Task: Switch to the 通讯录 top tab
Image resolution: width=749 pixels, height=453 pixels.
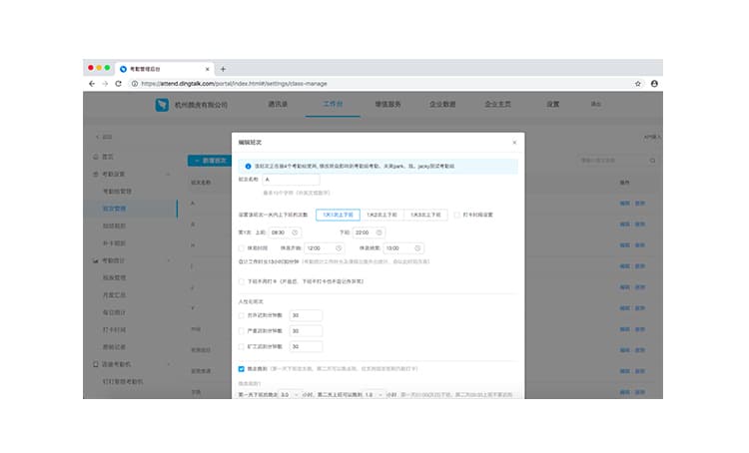Action: (278, 104)
